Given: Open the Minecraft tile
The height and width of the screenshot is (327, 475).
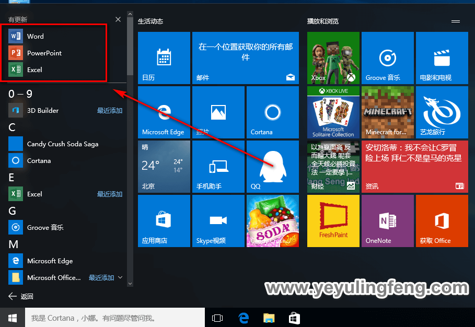Looking at the screenshot, I should pos(387,112).
